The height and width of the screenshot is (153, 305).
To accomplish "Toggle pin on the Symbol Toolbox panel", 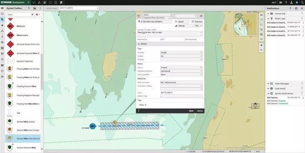I will click(x=29, y=8).
